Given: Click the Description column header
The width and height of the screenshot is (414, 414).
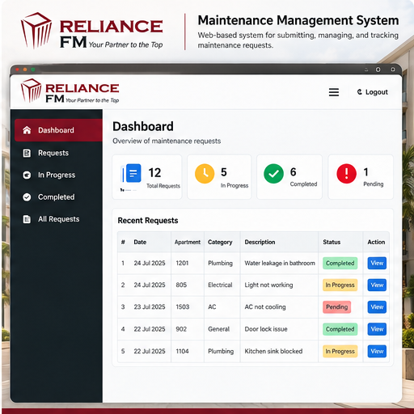Looking at the screenshot, I should [x=260, y=242].
